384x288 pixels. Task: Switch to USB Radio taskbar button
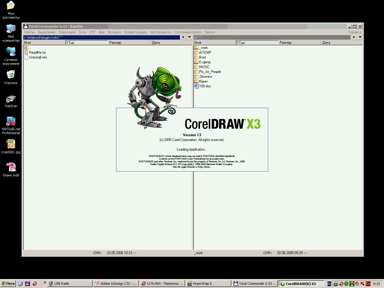coord(70,283)
